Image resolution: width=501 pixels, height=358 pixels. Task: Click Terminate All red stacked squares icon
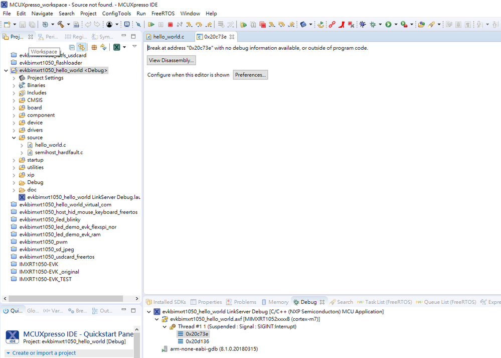pyautogui.click(x=263, y=24)
